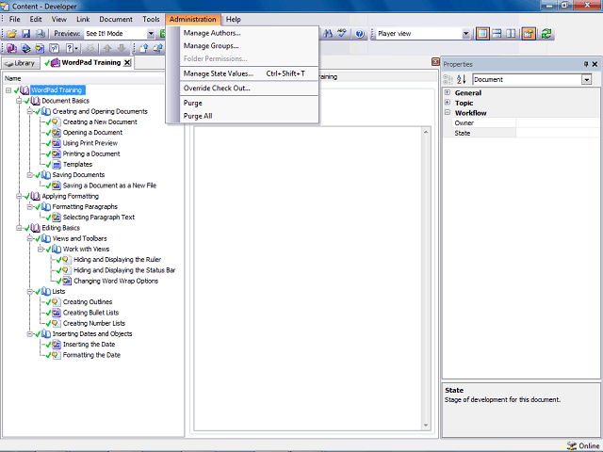The width and height of the screenshot is (603, 452).
Task: Click the grayed-out link toolbar icon
Action: [x=90, y=48]
